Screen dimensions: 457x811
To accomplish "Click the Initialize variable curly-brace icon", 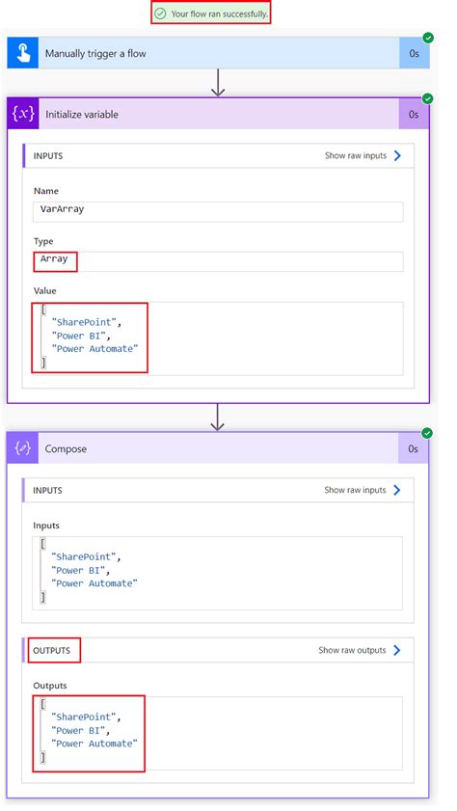I will (x=23, y=114).
